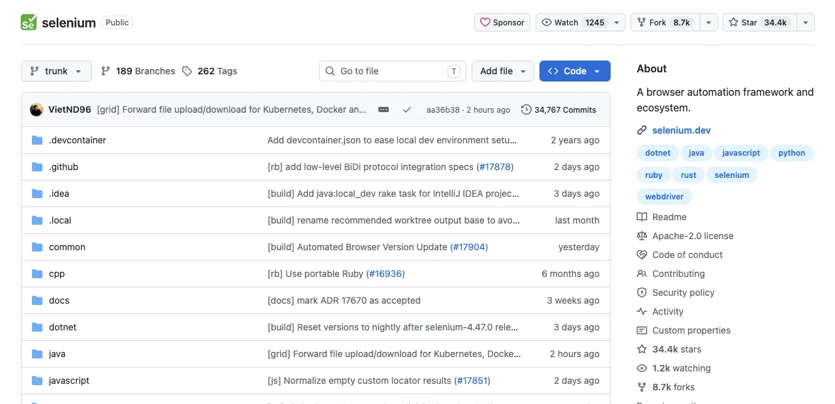835x404 pixels.
Task: Click the .local folder icon
Action: click(37, 220)
